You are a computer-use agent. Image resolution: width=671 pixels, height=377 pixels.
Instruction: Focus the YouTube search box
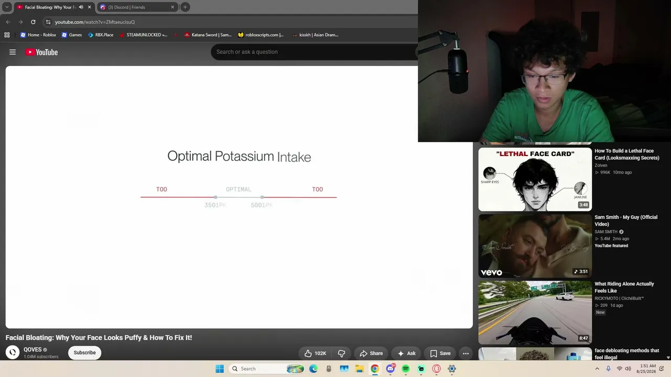point(315,52)
